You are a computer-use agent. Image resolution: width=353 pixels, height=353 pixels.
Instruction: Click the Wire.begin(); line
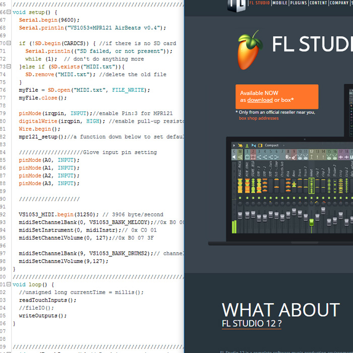click(x=40, y=129)
